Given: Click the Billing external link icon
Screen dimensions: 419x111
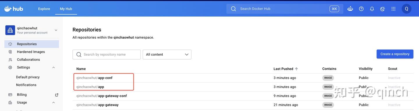Looking at the screenshot, I should (x=57, y=95).
